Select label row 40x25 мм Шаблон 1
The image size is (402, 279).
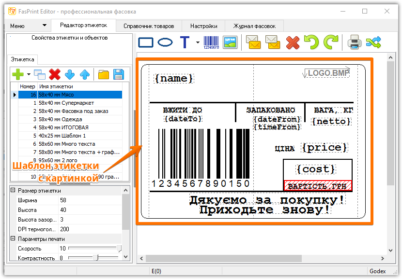point(70,136)
